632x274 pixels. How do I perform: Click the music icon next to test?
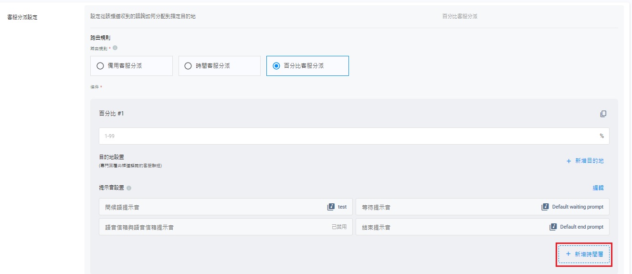coord(331,207)
